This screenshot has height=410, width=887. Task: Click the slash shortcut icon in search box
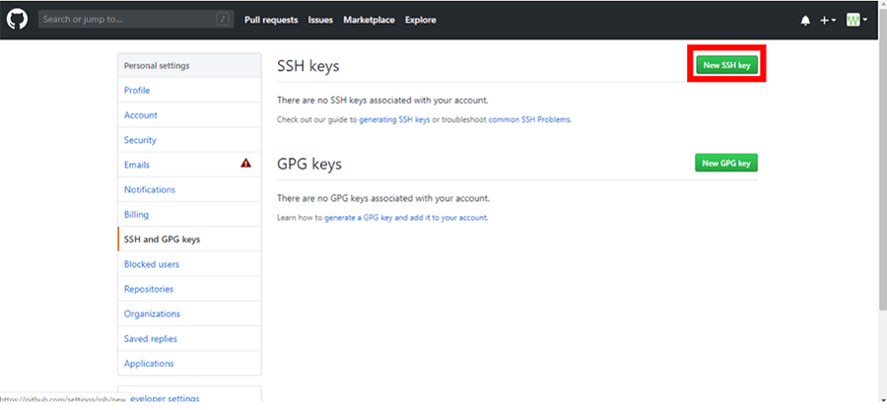pos(223,20)
